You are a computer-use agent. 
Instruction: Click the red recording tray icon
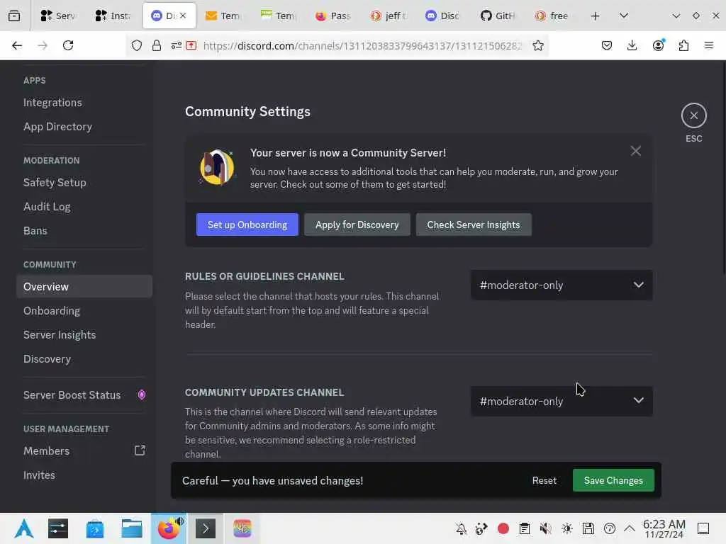coord(503,528)
